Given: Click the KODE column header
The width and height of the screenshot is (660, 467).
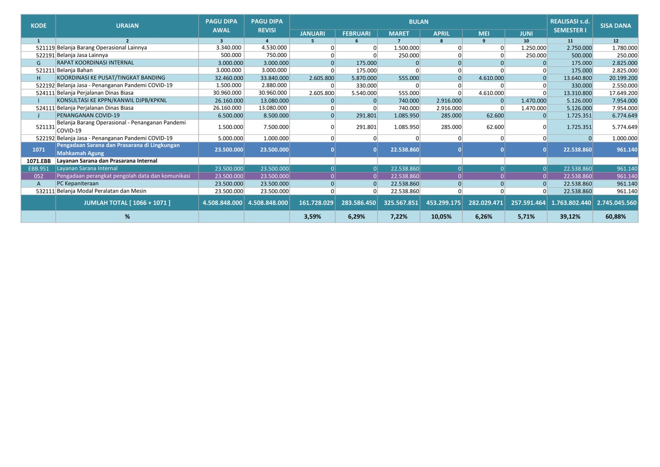Looking at the screenshot, I should (38, 26).
